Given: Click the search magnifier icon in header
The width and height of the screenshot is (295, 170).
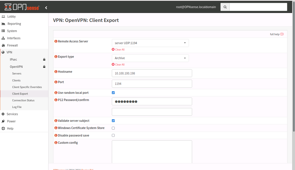Looking at the screenshot, I should [225, 7].
